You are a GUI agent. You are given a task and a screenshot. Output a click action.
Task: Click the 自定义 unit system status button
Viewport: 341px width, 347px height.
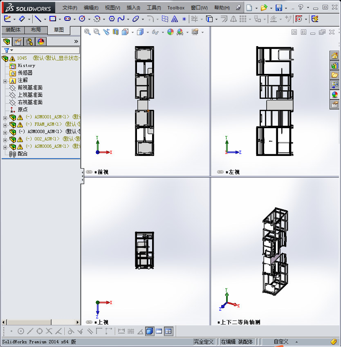pos(281,342)
